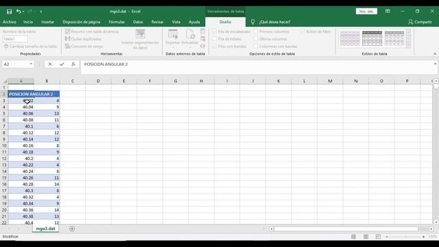Switch to the Fórmulas tab
Screen dimensions: 439x247
click(x=117, y=22)
